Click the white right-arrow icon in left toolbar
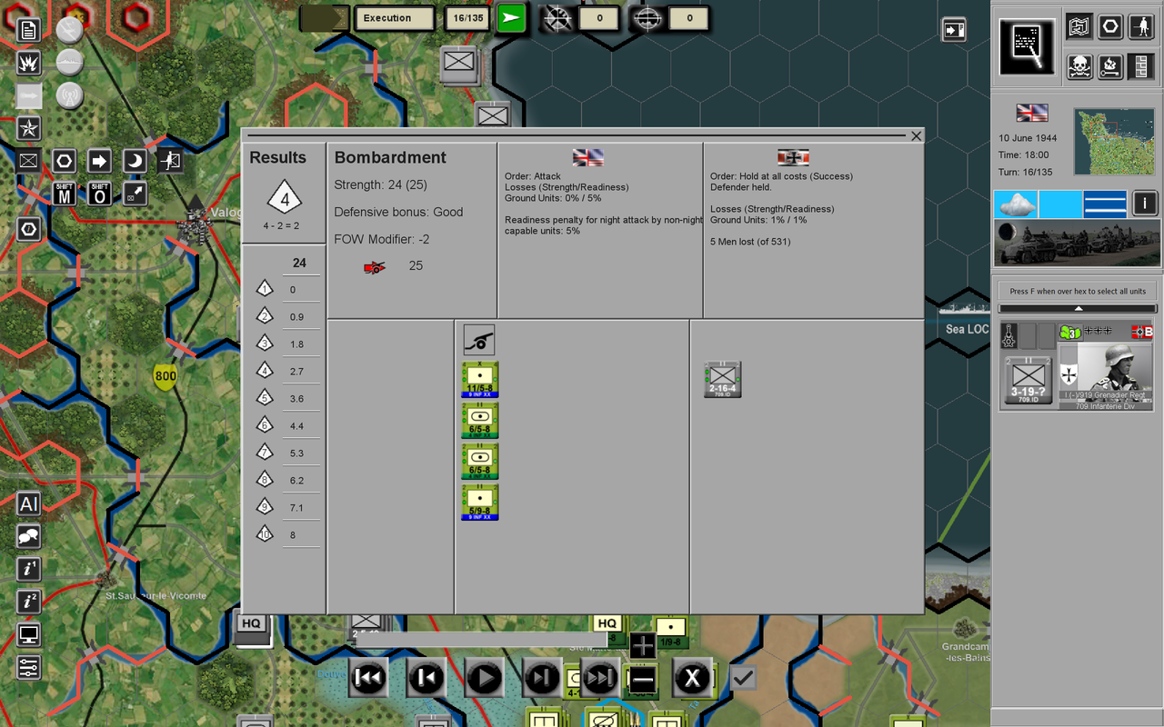Image resolution: width=1164 pixels, height=727 pixels. [x=99, y=162]
